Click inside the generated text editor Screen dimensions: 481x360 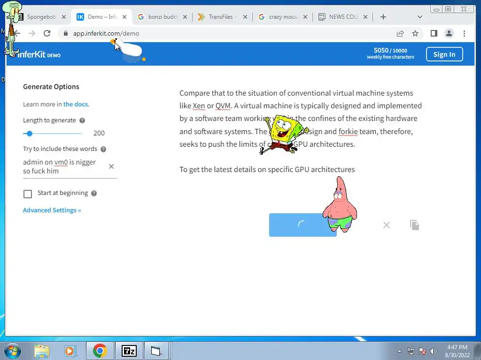301,131
